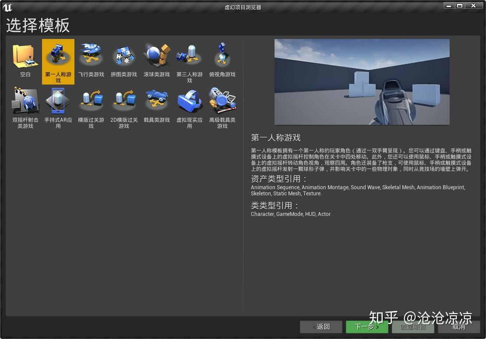The height and width of the screenshot is (339, 486).
Task: Click the Unreal Engine logo in title bar
Action: click(x=7, y=7)
